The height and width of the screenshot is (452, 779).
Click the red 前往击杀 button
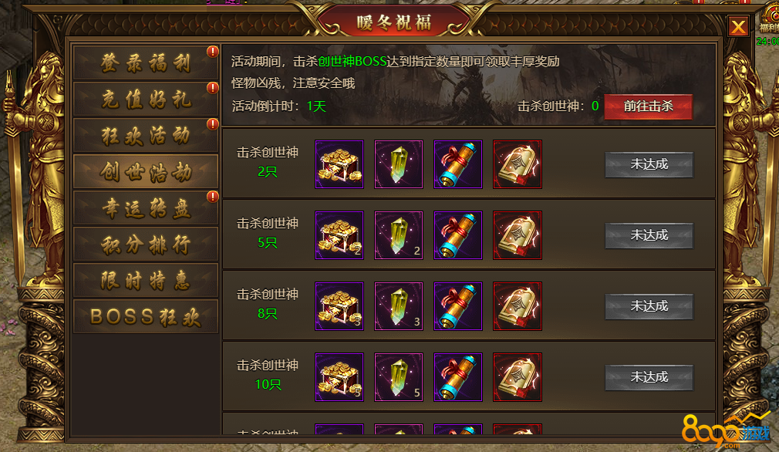tap(649, 106)
